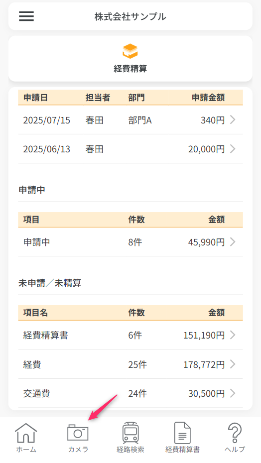
Task: Select the 2025/07/15 春田 部門A entry
Action: [130, 120]
